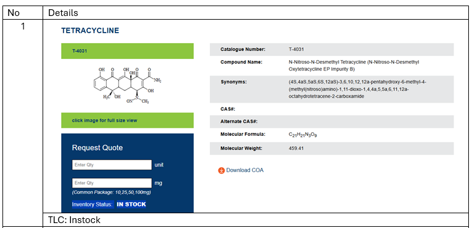Screen dimensions: 472x228
Task: Click the synonyms IUPAC name text
Action: coord(357,89)
